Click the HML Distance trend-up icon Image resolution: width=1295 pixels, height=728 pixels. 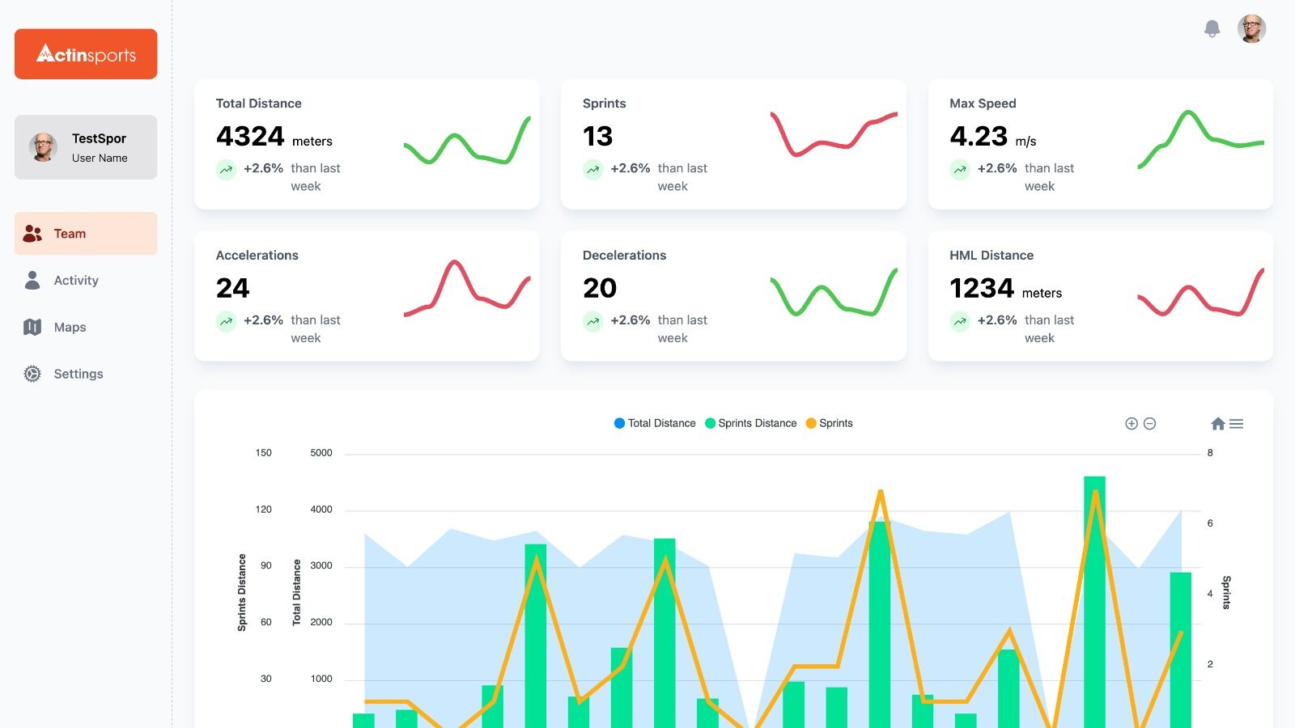tap(960, 321)
